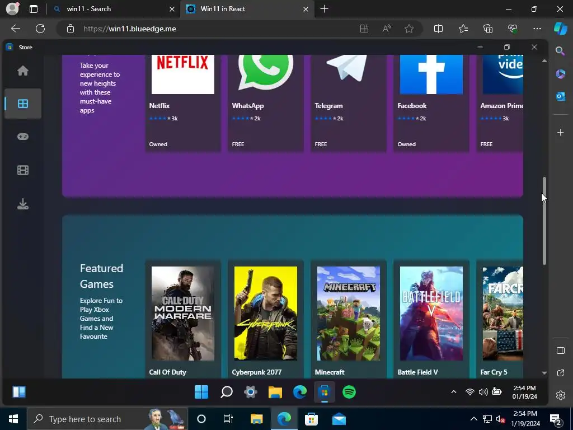This screenshot has width=573, height=430.
Task: Open the Call Of Duty game card
Action: (183, 319)
